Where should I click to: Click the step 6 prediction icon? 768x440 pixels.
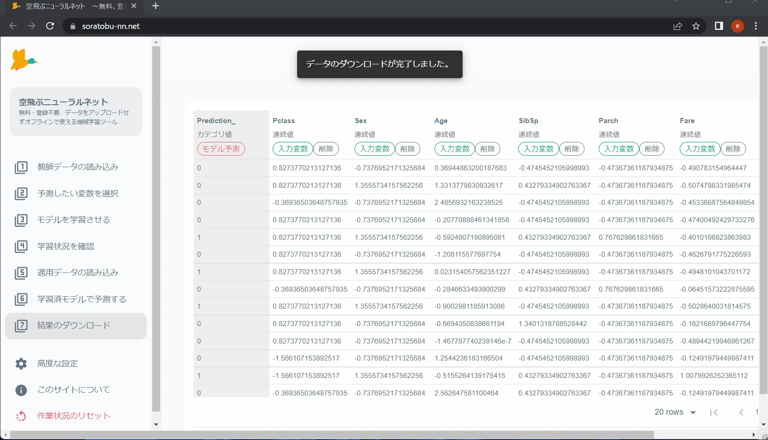coord(21,299)
